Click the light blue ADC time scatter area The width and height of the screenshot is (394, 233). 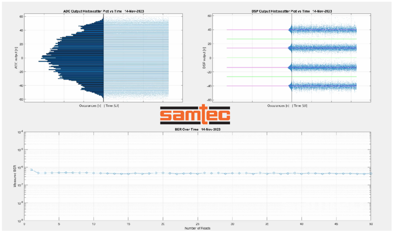[x=136, y=57]
